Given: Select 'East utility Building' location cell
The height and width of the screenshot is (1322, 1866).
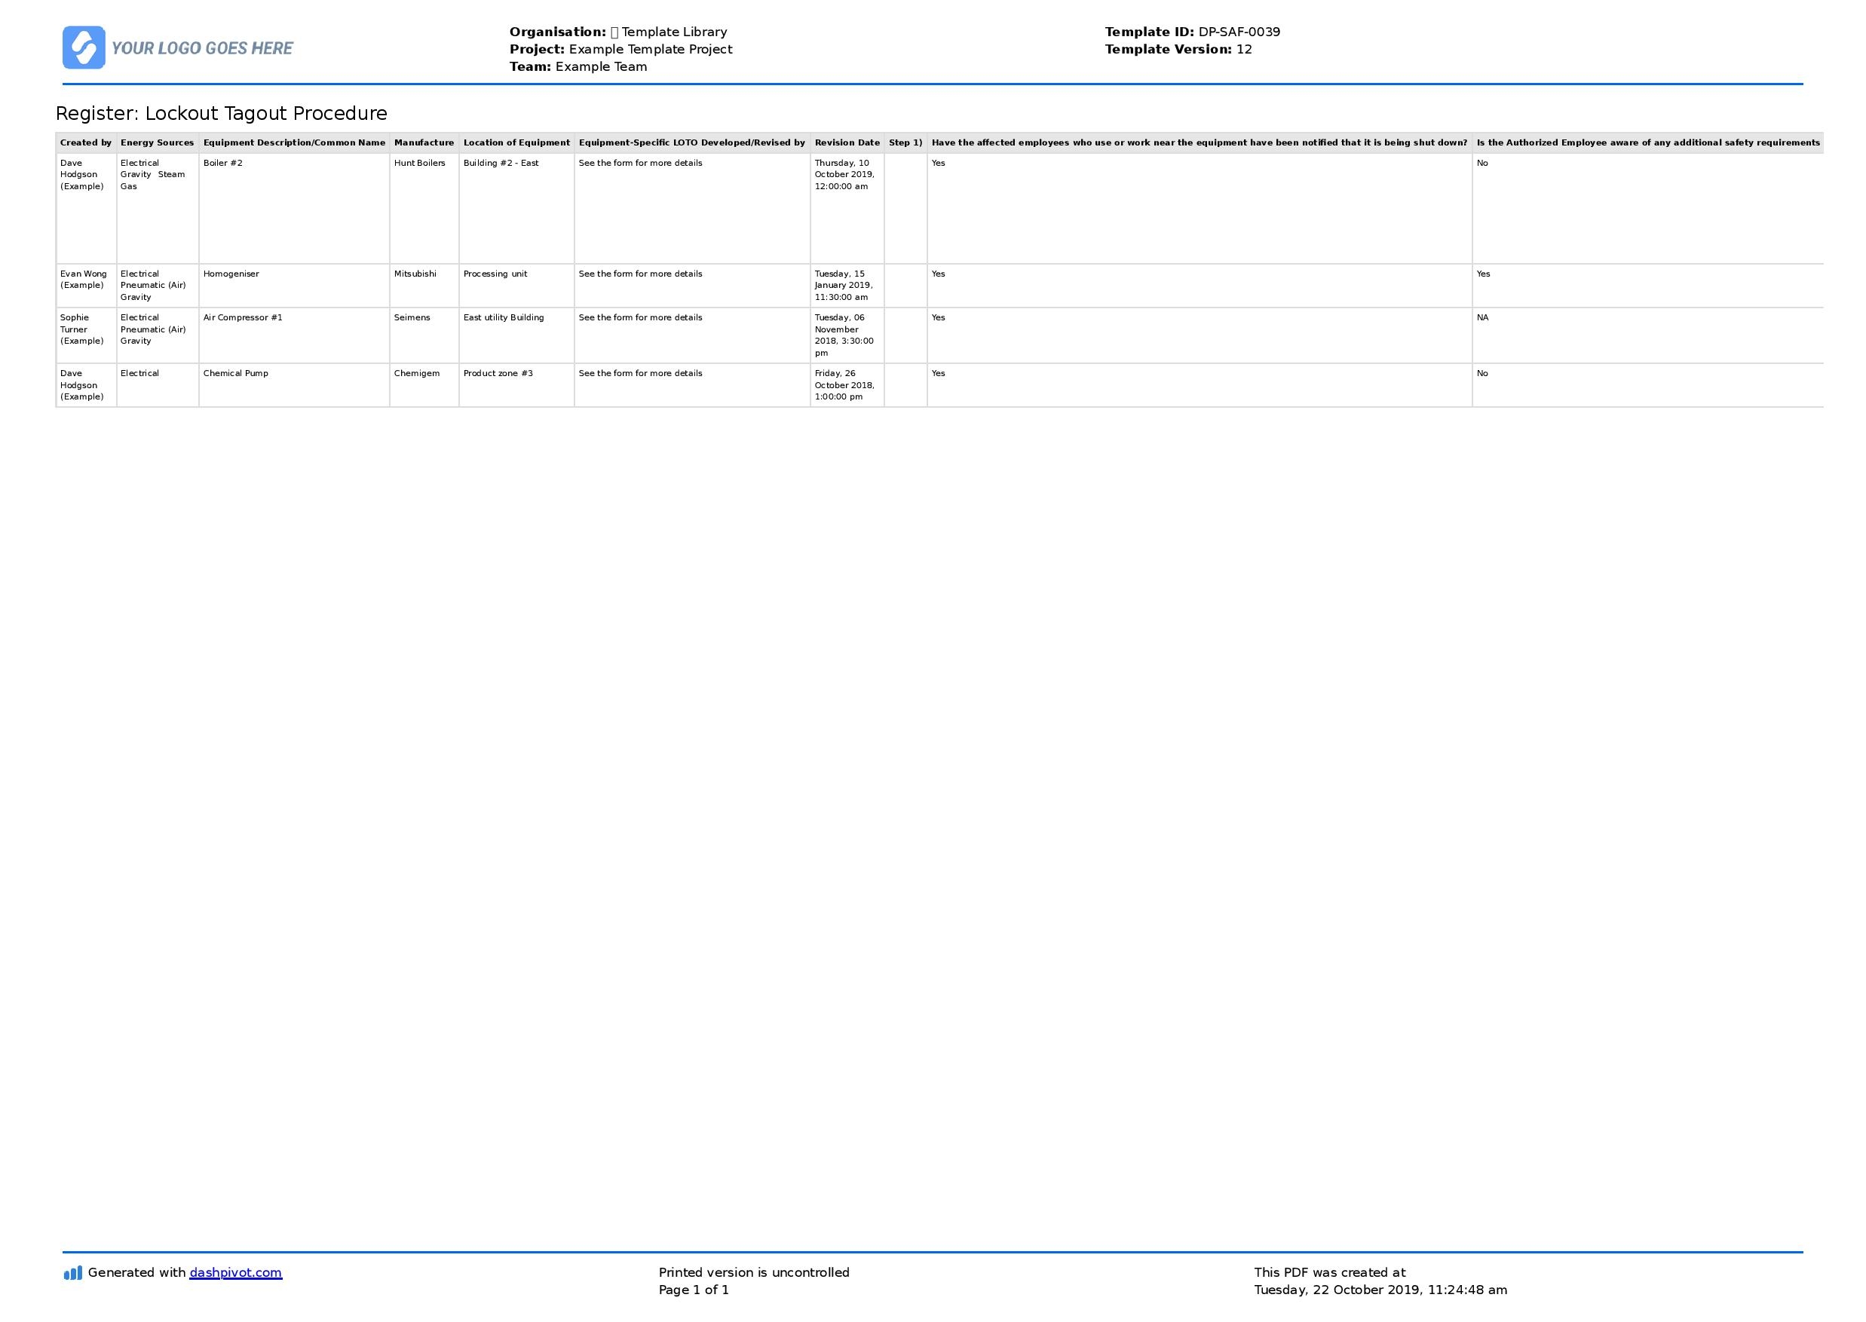Looking at the screenshot, I should [503, 317].
